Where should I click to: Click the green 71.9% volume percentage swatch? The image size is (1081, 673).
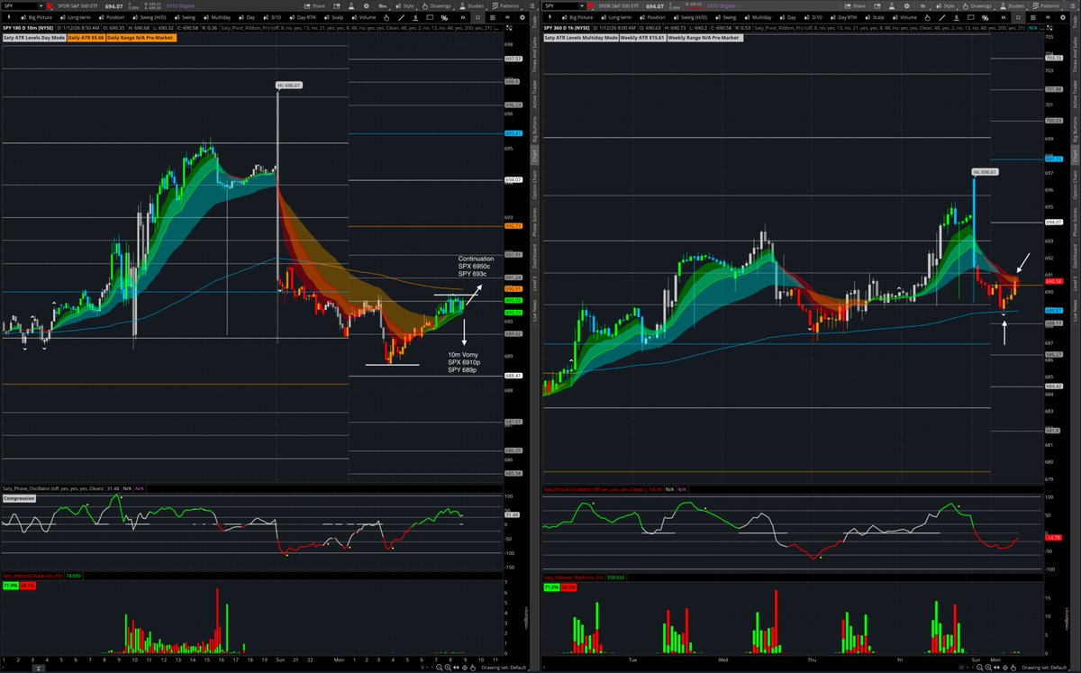11,586
